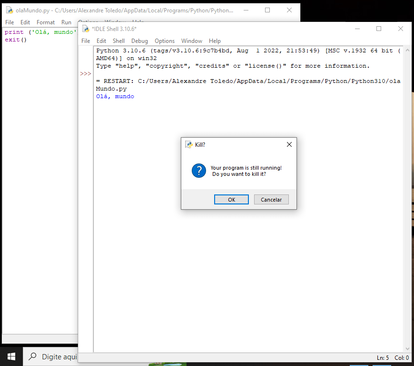Close the Kill? dialog with X
Screen dimensions: 414x366
coord(289,144)
